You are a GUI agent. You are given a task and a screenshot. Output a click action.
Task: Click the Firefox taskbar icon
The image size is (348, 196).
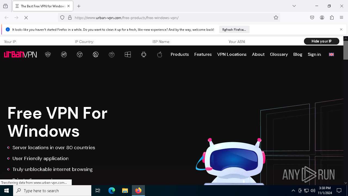point(138,191)
